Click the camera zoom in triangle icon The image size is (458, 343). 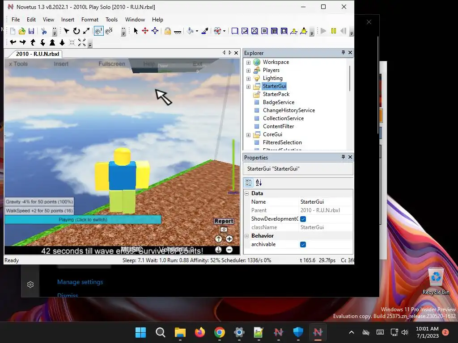[52, 42]
